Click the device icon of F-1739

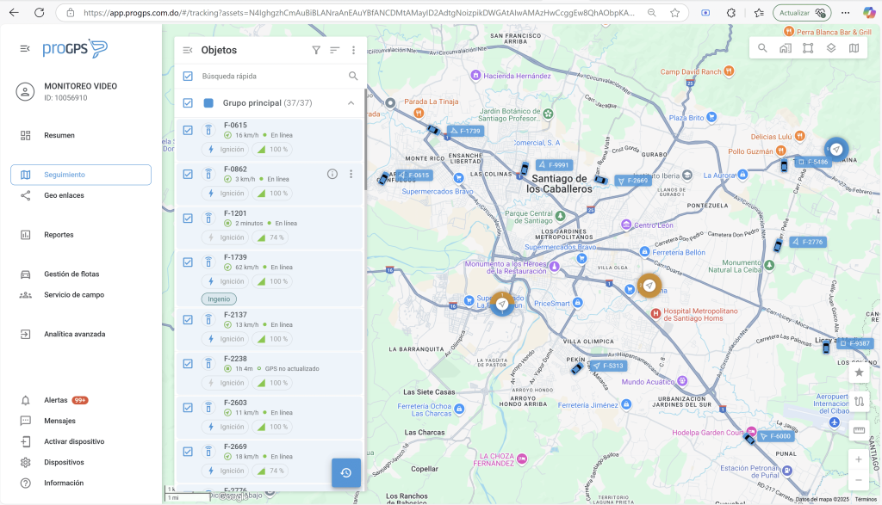(x=208, y=262)
